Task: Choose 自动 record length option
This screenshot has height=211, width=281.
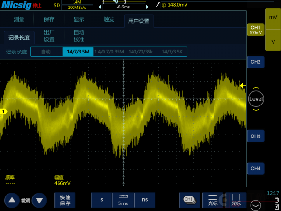Action: 46,52
